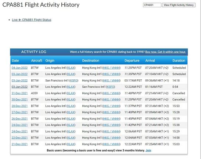Image resolution: width=201 pixels, height=159 pixels.
Task: Click the Duration column header
Action: coord(179,61)
